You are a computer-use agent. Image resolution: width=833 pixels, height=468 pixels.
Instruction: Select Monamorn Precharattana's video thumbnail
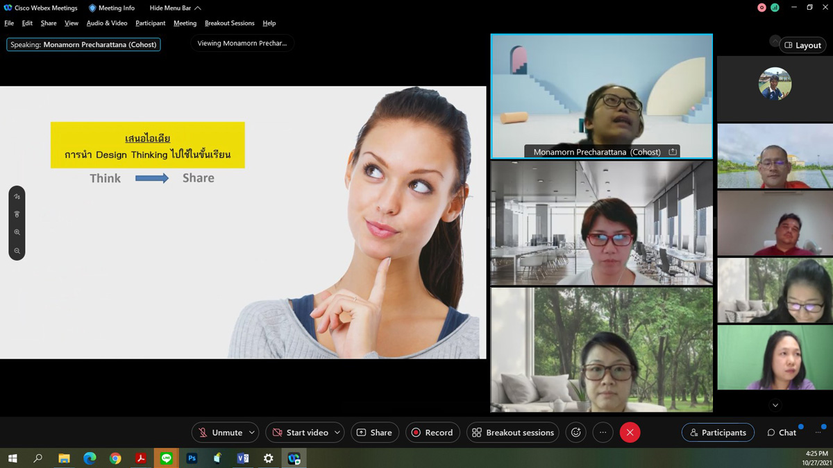tap(601, 96)
